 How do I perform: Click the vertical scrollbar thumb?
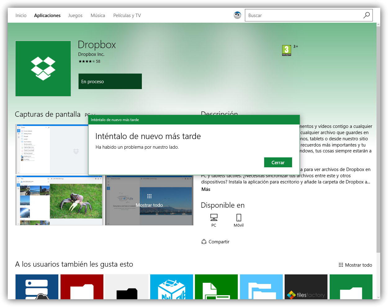pyautogui.click(x=378, y=139)
